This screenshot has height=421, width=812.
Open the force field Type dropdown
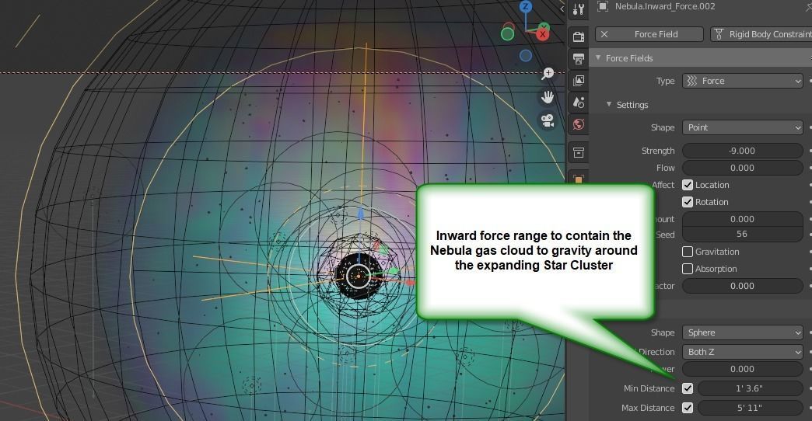[743, 81]
